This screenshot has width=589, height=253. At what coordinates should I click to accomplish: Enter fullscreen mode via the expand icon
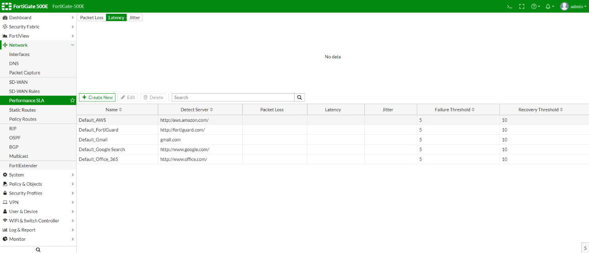521,6
